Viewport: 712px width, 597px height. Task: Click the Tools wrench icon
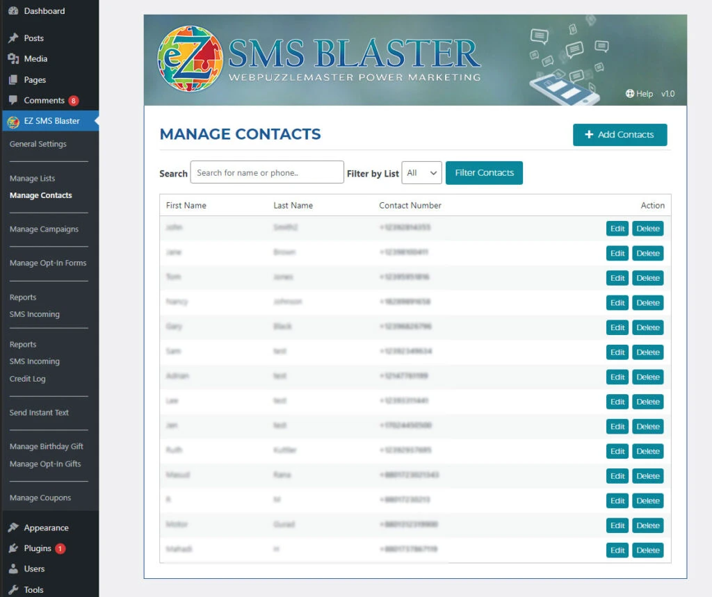coord(13,589)
